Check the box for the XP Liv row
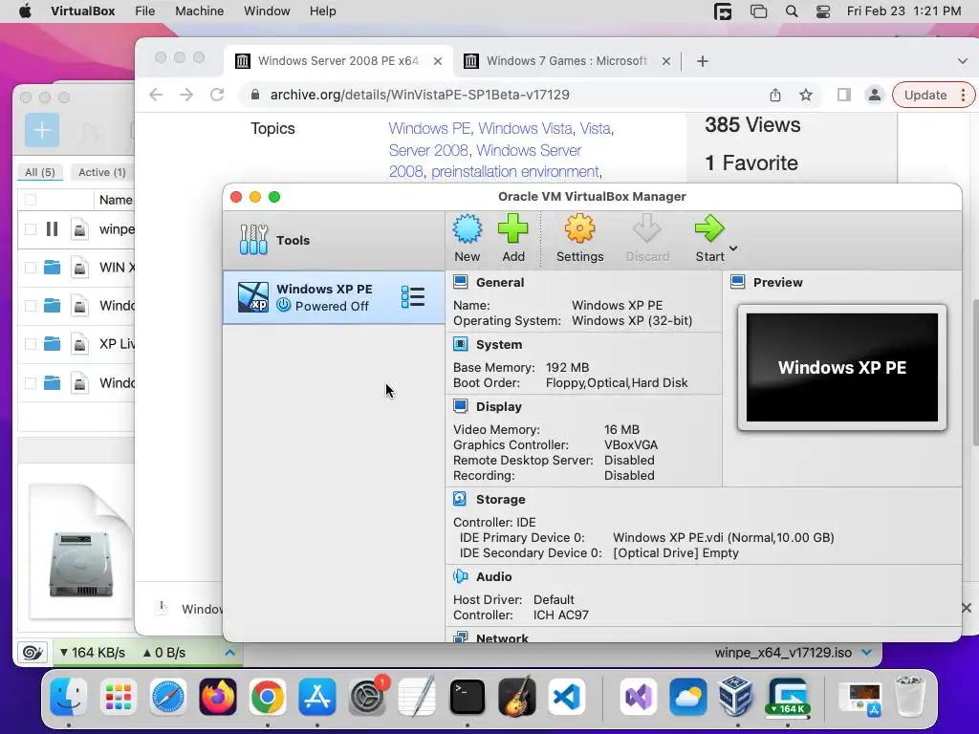The width and height of the screenshot is (979, 734). coord(30,344)
